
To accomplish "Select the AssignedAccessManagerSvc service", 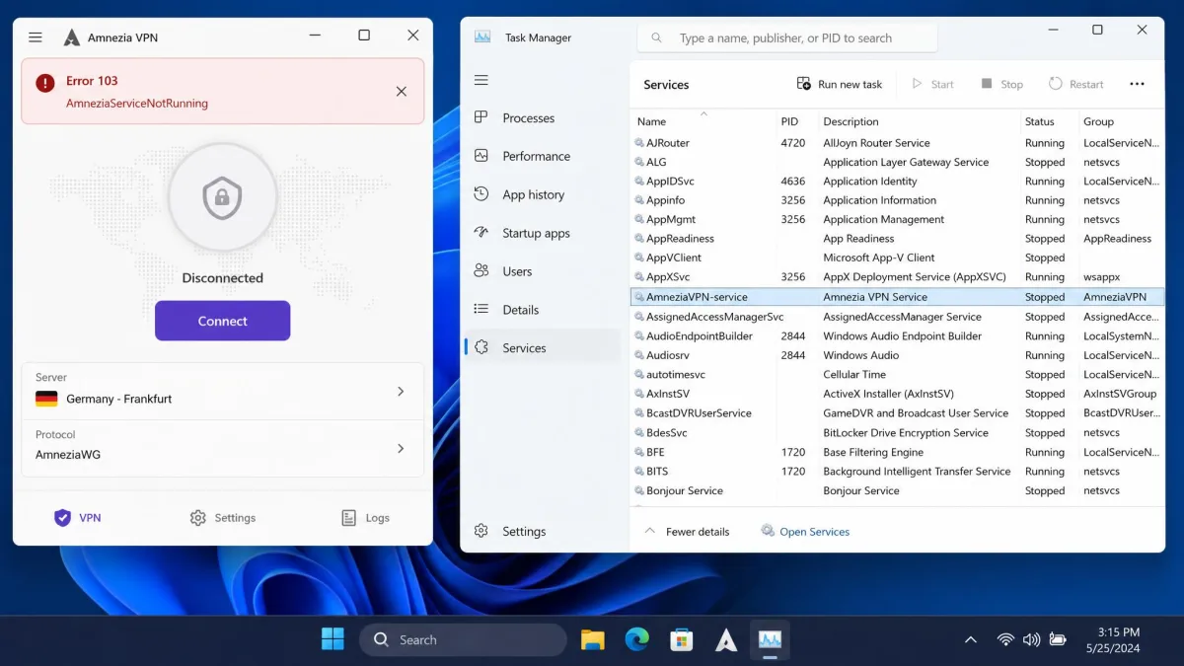I will [897, 317].
